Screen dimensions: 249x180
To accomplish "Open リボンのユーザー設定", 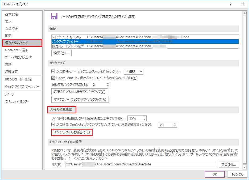I will click(x=18, y=79).
